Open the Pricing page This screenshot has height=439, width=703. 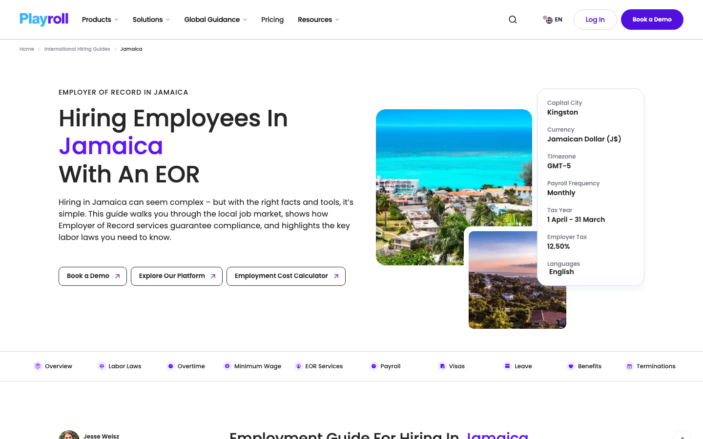[272, 20]
